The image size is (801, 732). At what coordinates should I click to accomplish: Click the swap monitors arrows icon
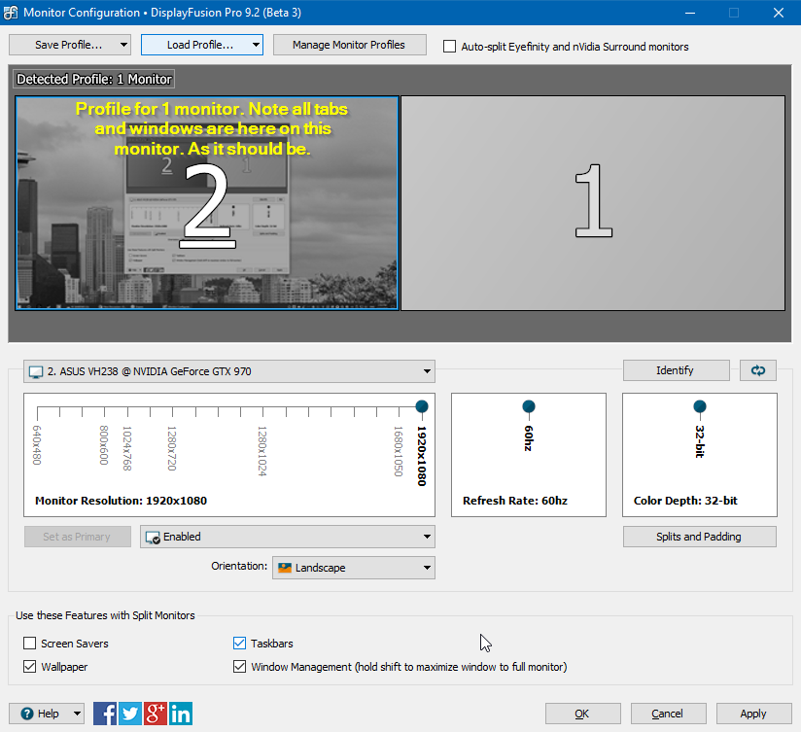757,370
